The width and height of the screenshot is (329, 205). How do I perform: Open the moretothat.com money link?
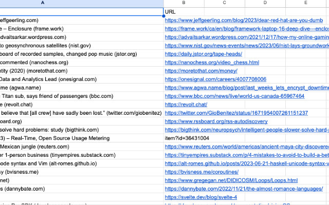(201, 71)
